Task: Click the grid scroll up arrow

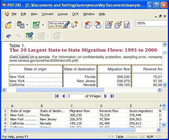Action: point(164,106)
